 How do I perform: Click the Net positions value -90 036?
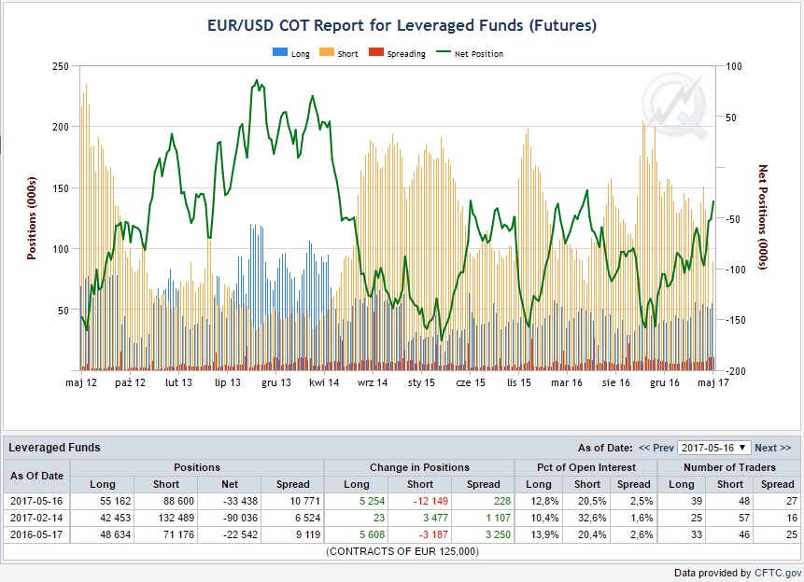[x=241, y=518]
